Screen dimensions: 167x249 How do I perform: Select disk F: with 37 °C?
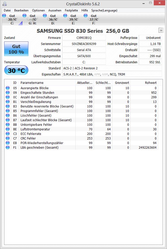point(93,19)
